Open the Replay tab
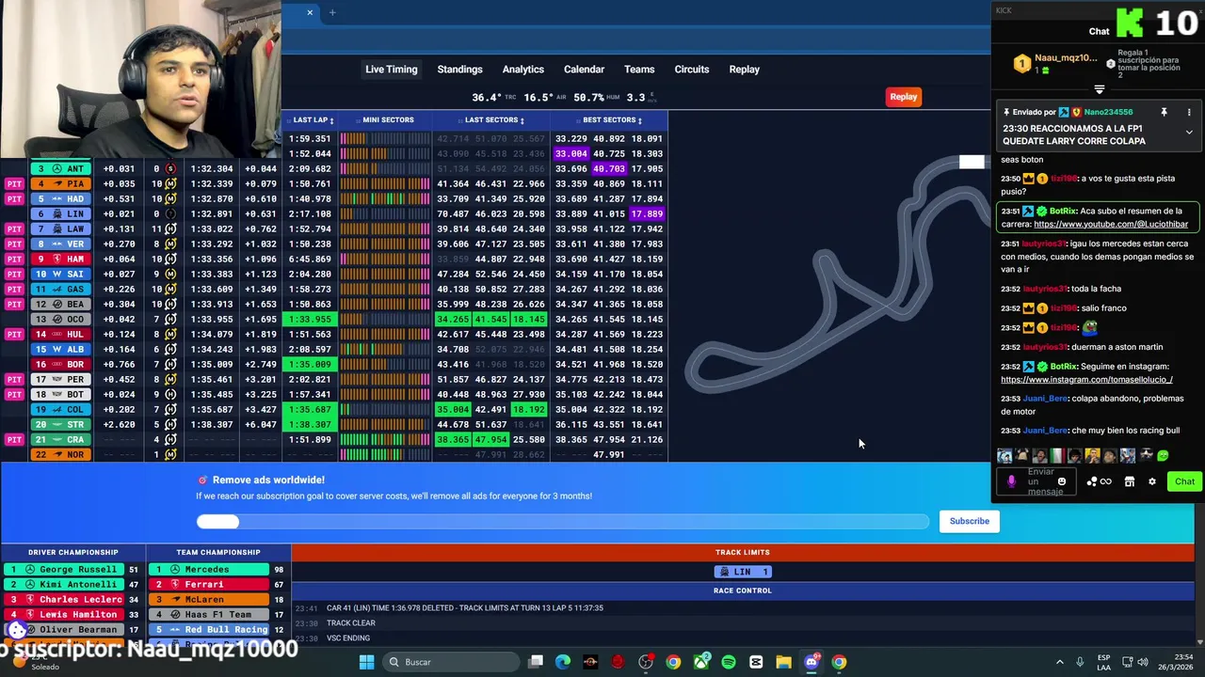This screenshot has height=677, width=1205. click(x=744, y=69)
